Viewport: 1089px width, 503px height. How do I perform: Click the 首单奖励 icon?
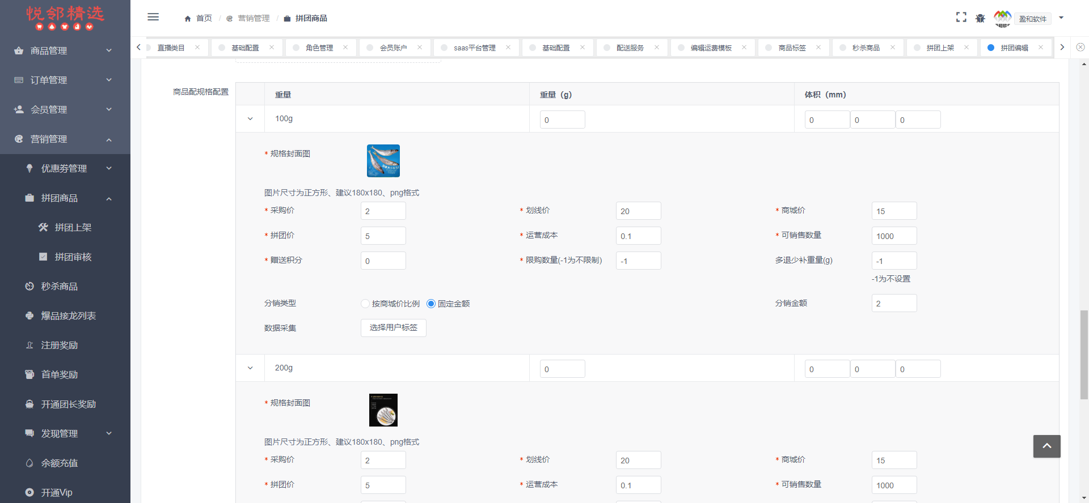pyautogui.click(x=29, y=374)
